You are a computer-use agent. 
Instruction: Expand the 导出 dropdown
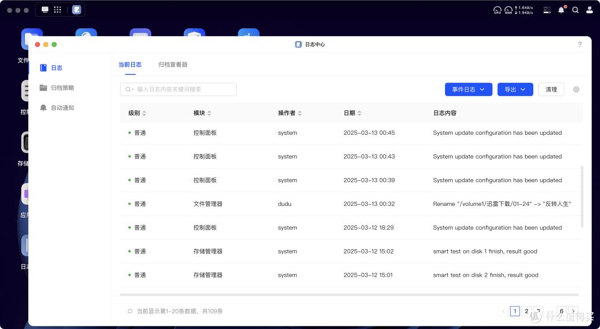[x=515, y=89]
